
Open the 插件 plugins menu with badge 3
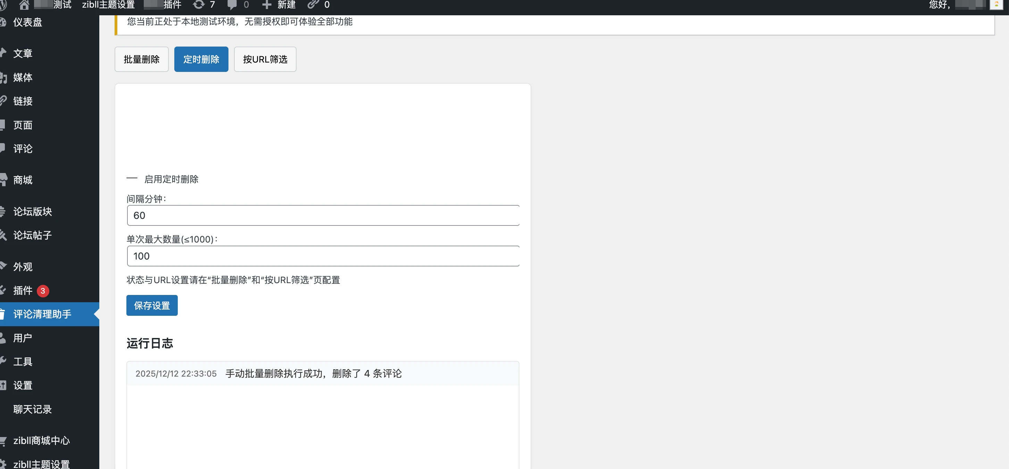point(23,290)
